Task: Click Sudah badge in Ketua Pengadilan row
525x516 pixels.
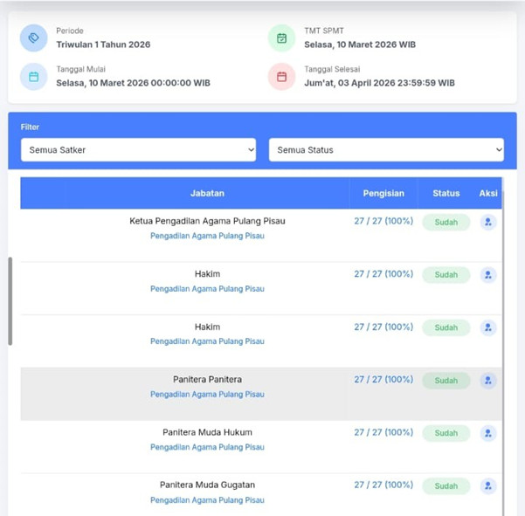Action: 446,223
